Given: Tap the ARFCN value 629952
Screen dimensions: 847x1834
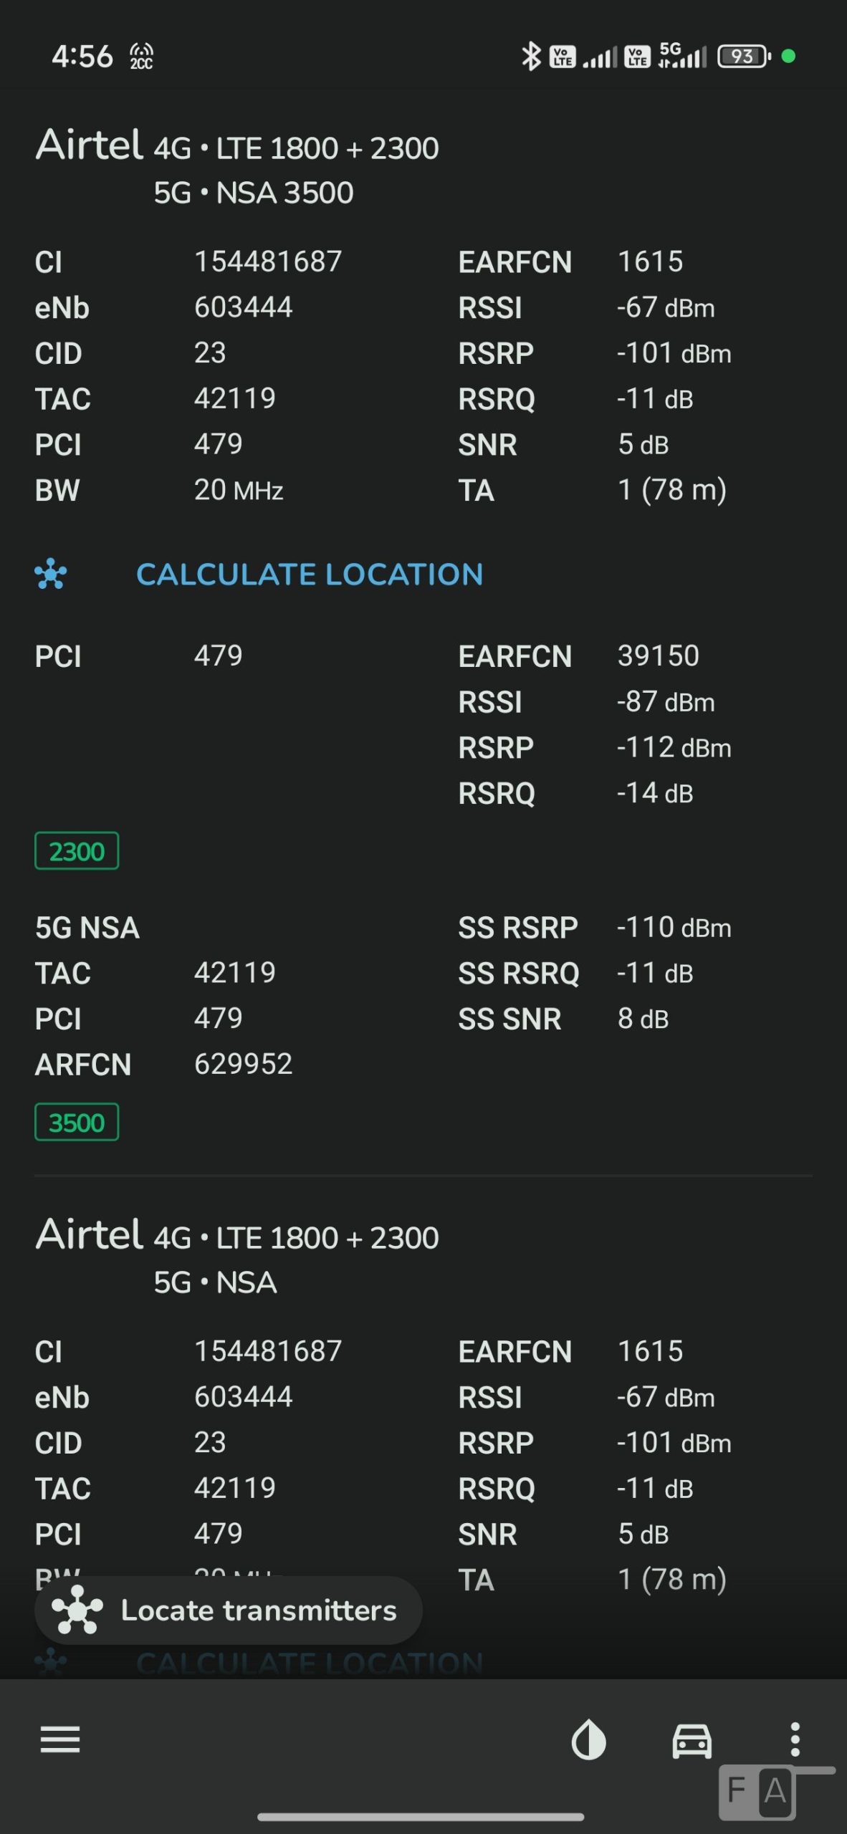Looking at the screenshot, I should pos(244,1065).
